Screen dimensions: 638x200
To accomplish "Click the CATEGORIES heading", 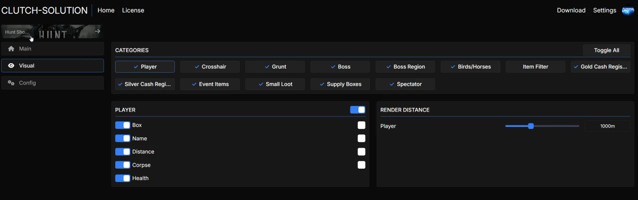I will click(x=132, y=50).
